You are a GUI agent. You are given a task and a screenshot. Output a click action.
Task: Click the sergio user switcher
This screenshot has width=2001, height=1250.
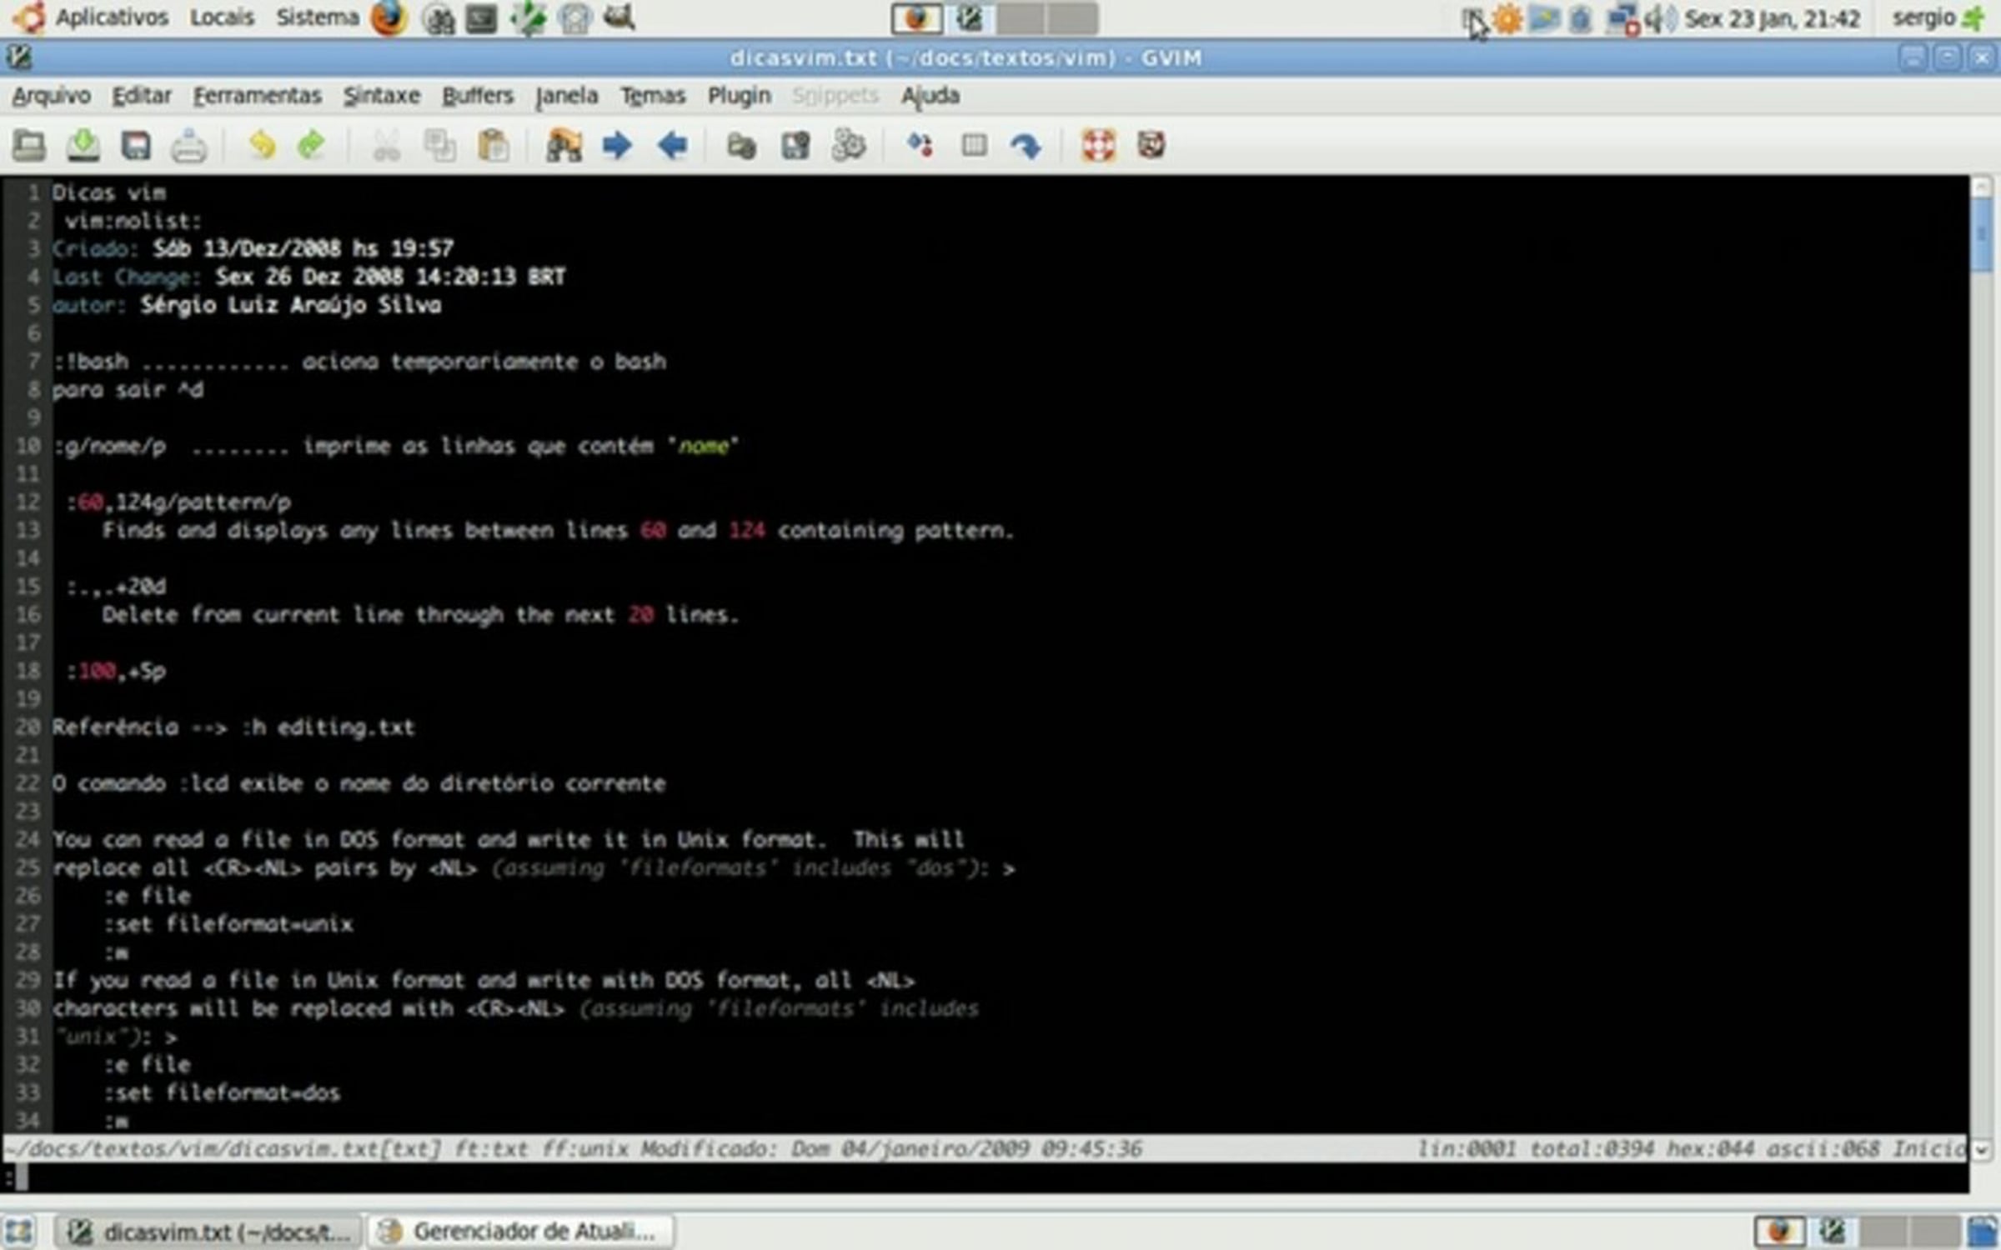coord(1938,18)
